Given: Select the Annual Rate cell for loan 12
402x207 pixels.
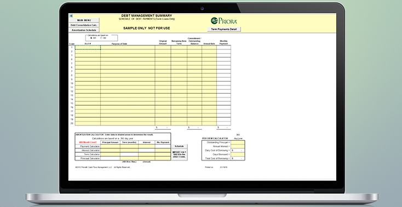Looking at the screenshot, I should (209, 91).
